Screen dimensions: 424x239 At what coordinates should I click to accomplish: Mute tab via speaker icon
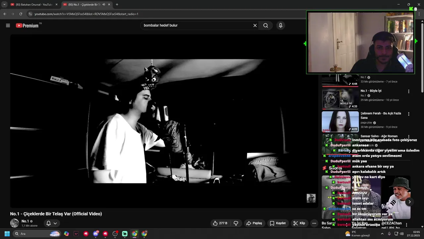(x=104, y=5)
